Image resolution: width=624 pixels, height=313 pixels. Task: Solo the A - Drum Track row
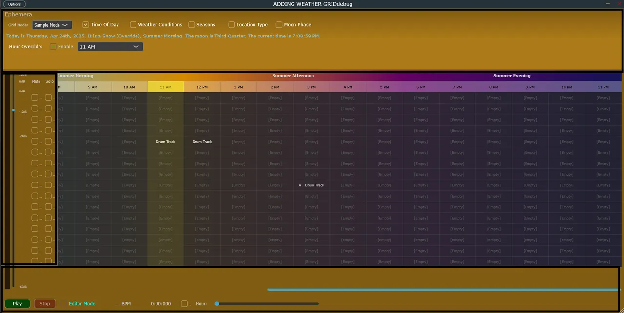(48, 185)
